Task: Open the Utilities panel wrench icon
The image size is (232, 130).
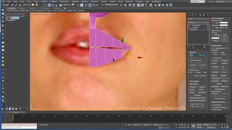Action: [x=208, y=15]
